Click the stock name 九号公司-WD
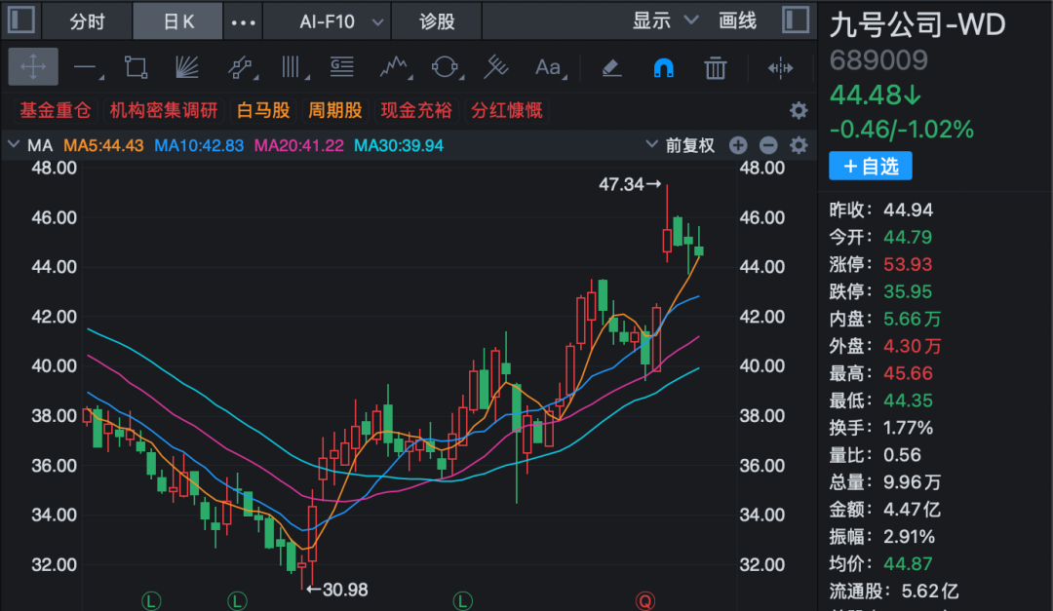The height and width of the screenshot is (611, 1053). 917,25
